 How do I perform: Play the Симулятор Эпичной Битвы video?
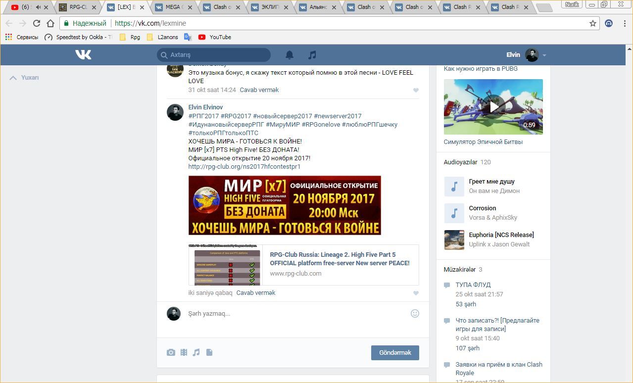493,107
